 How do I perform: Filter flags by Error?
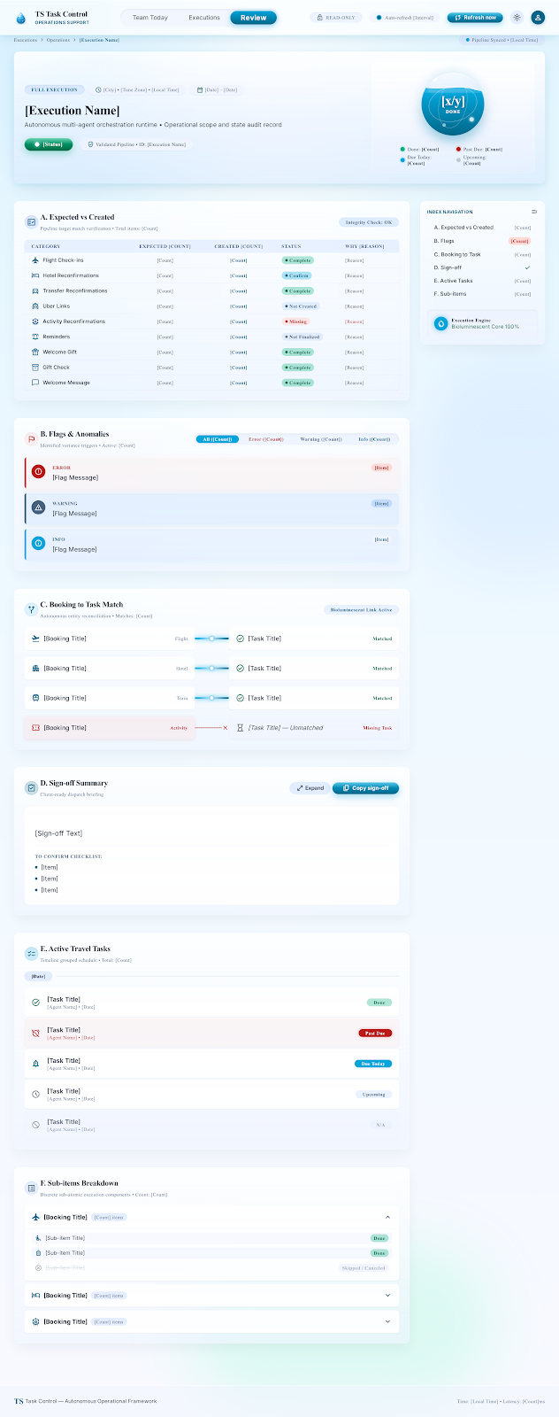[x=266, y=439]
